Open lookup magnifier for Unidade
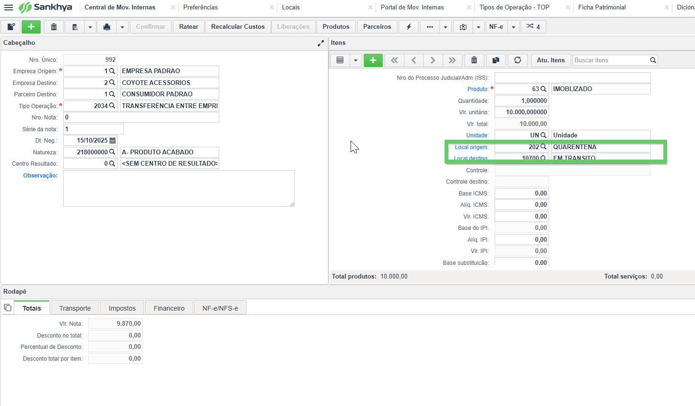This screenshot has width=695, height=406. coord(544,135)
